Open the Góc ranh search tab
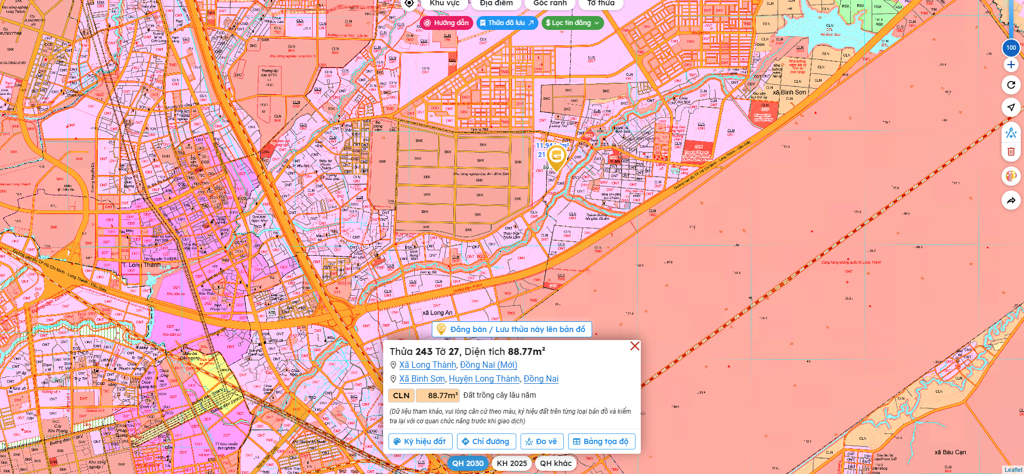1024x474 pixels. pos(550,4)
